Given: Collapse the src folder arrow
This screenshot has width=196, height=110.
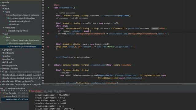Looking at the screenshot, I should tap(1, 5).
